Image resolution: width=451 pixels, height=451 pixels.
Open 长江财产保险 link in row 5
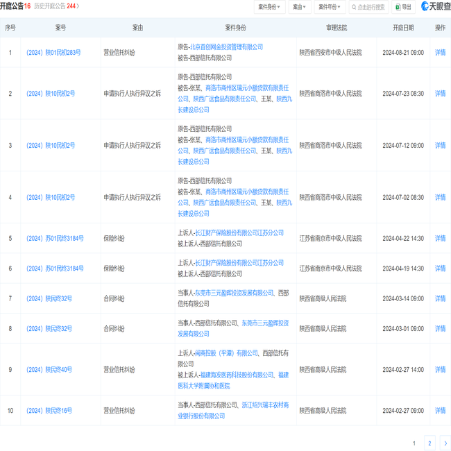(x=239, y=232)
